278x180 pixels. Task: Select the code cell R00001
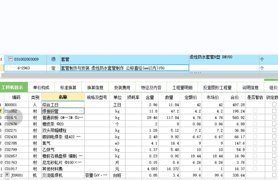coord(16,105)
